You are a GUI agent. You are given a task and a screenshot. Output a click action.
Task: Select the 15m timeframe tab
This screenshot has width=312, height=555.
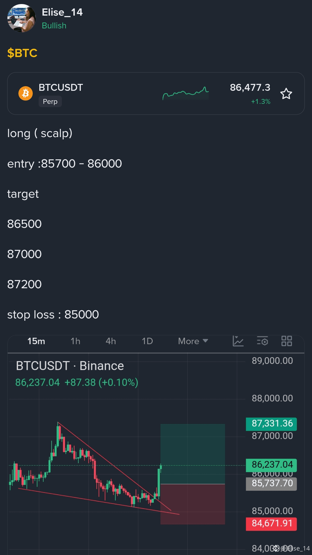click(x=36, y=341)
